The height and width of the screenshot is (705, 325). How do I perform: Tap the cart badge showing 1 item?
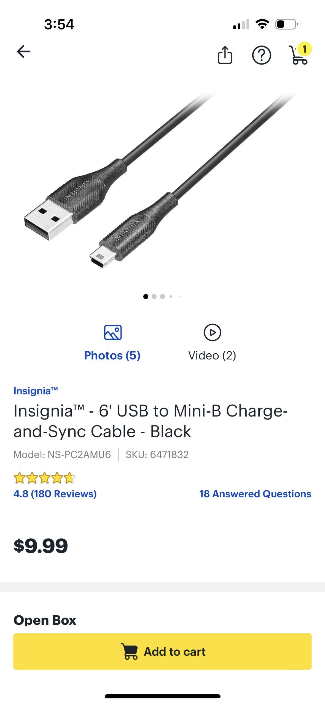(x=304, y=49)
